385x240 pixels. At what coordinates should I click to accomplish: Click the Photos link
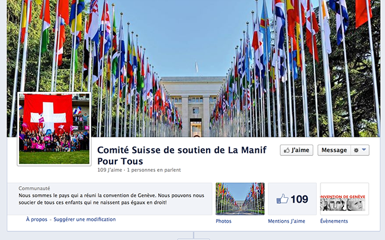tap(223, 221)
